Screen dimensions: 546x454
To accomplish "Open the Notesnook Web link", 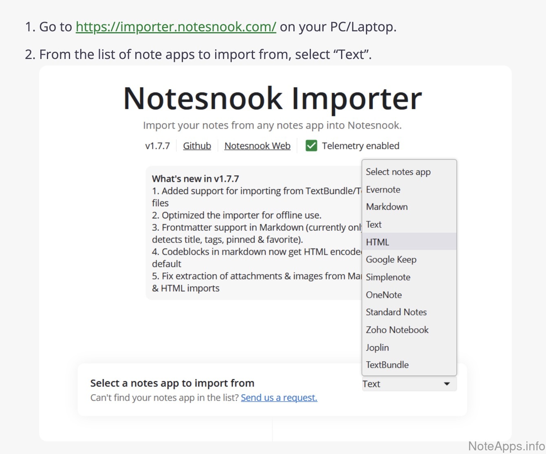I will pyautogui.click(x=257, y=146).
